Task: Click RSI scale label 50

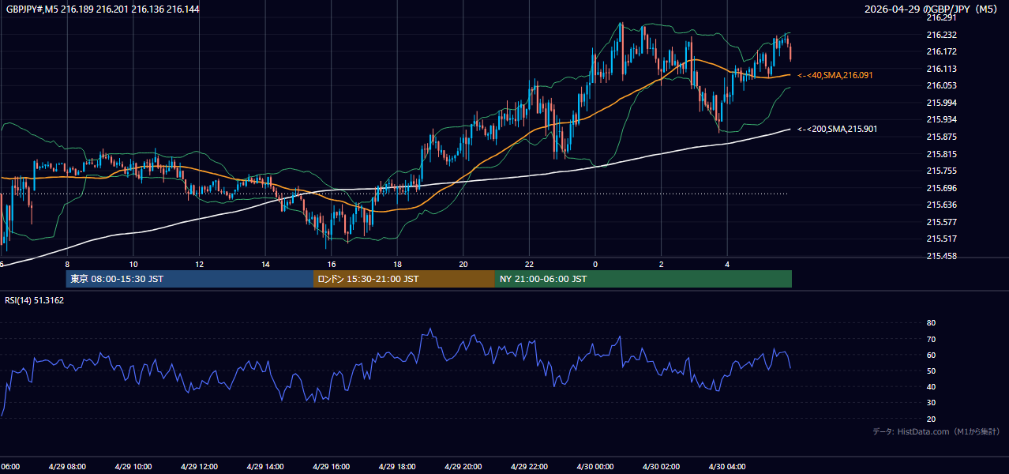Action: [x=931, y=371]
